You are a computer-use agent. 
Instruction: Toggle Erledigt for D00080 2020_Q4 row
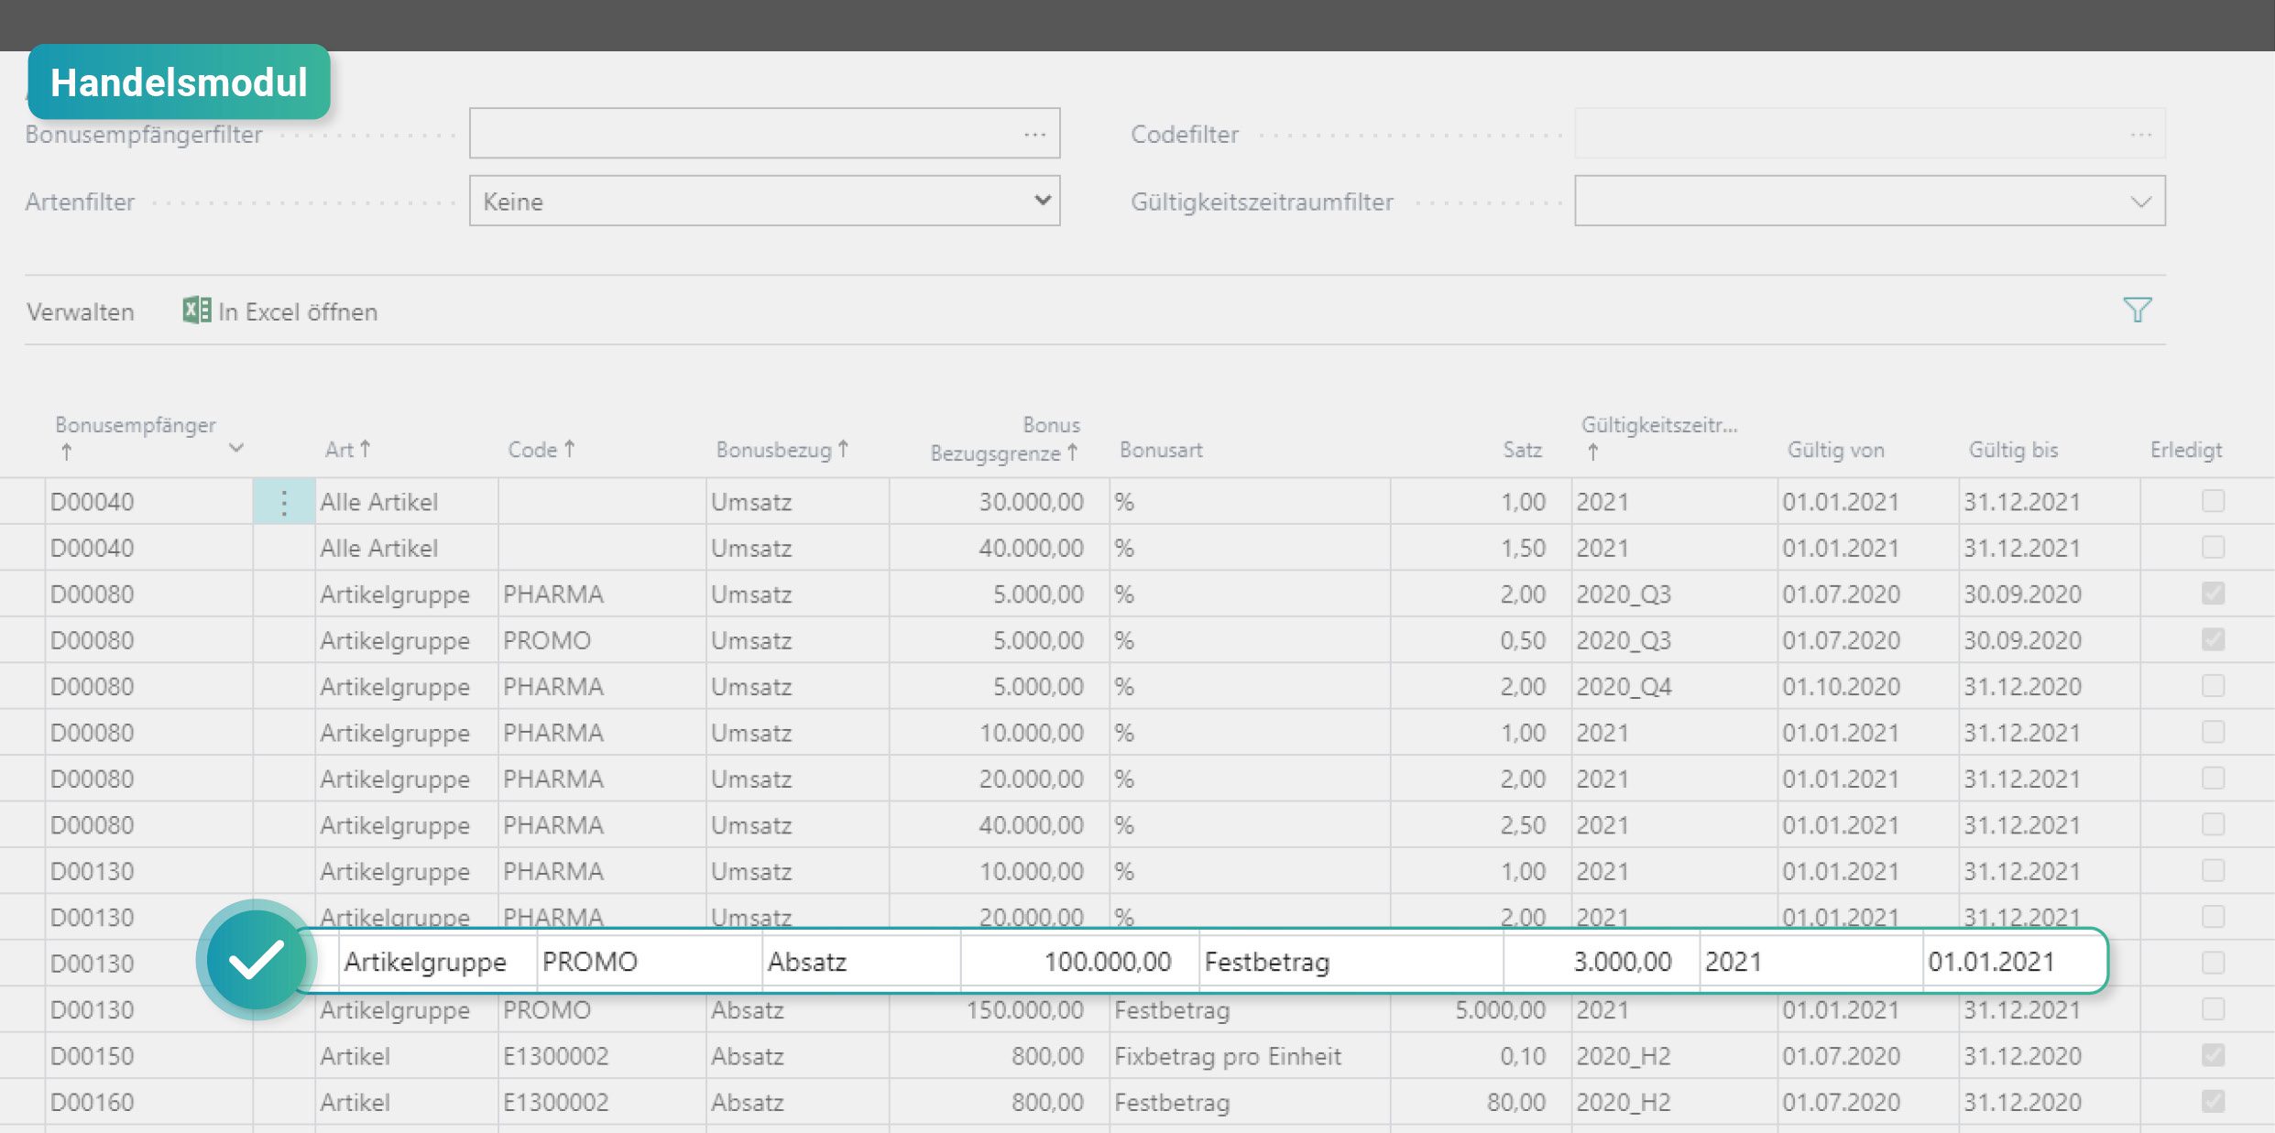tap(2213, 685)
